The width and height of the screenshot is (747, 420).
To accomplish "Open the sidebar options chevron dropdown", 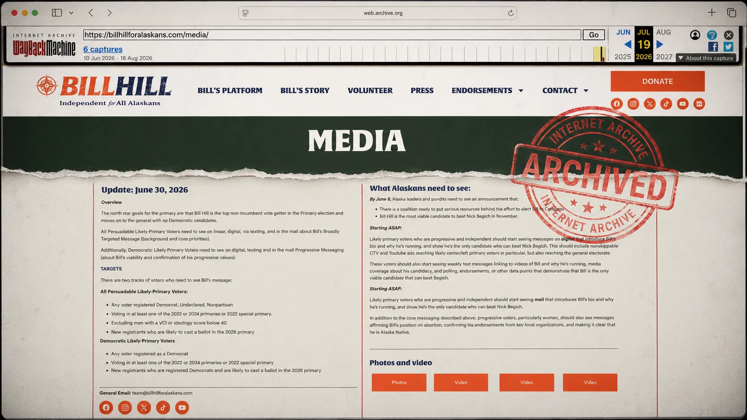I will pyautogui.click(x=71, y=13).
